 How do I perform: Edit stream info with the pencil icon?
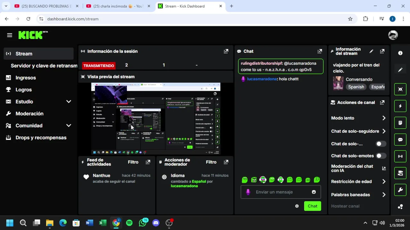tap(371, 51)
